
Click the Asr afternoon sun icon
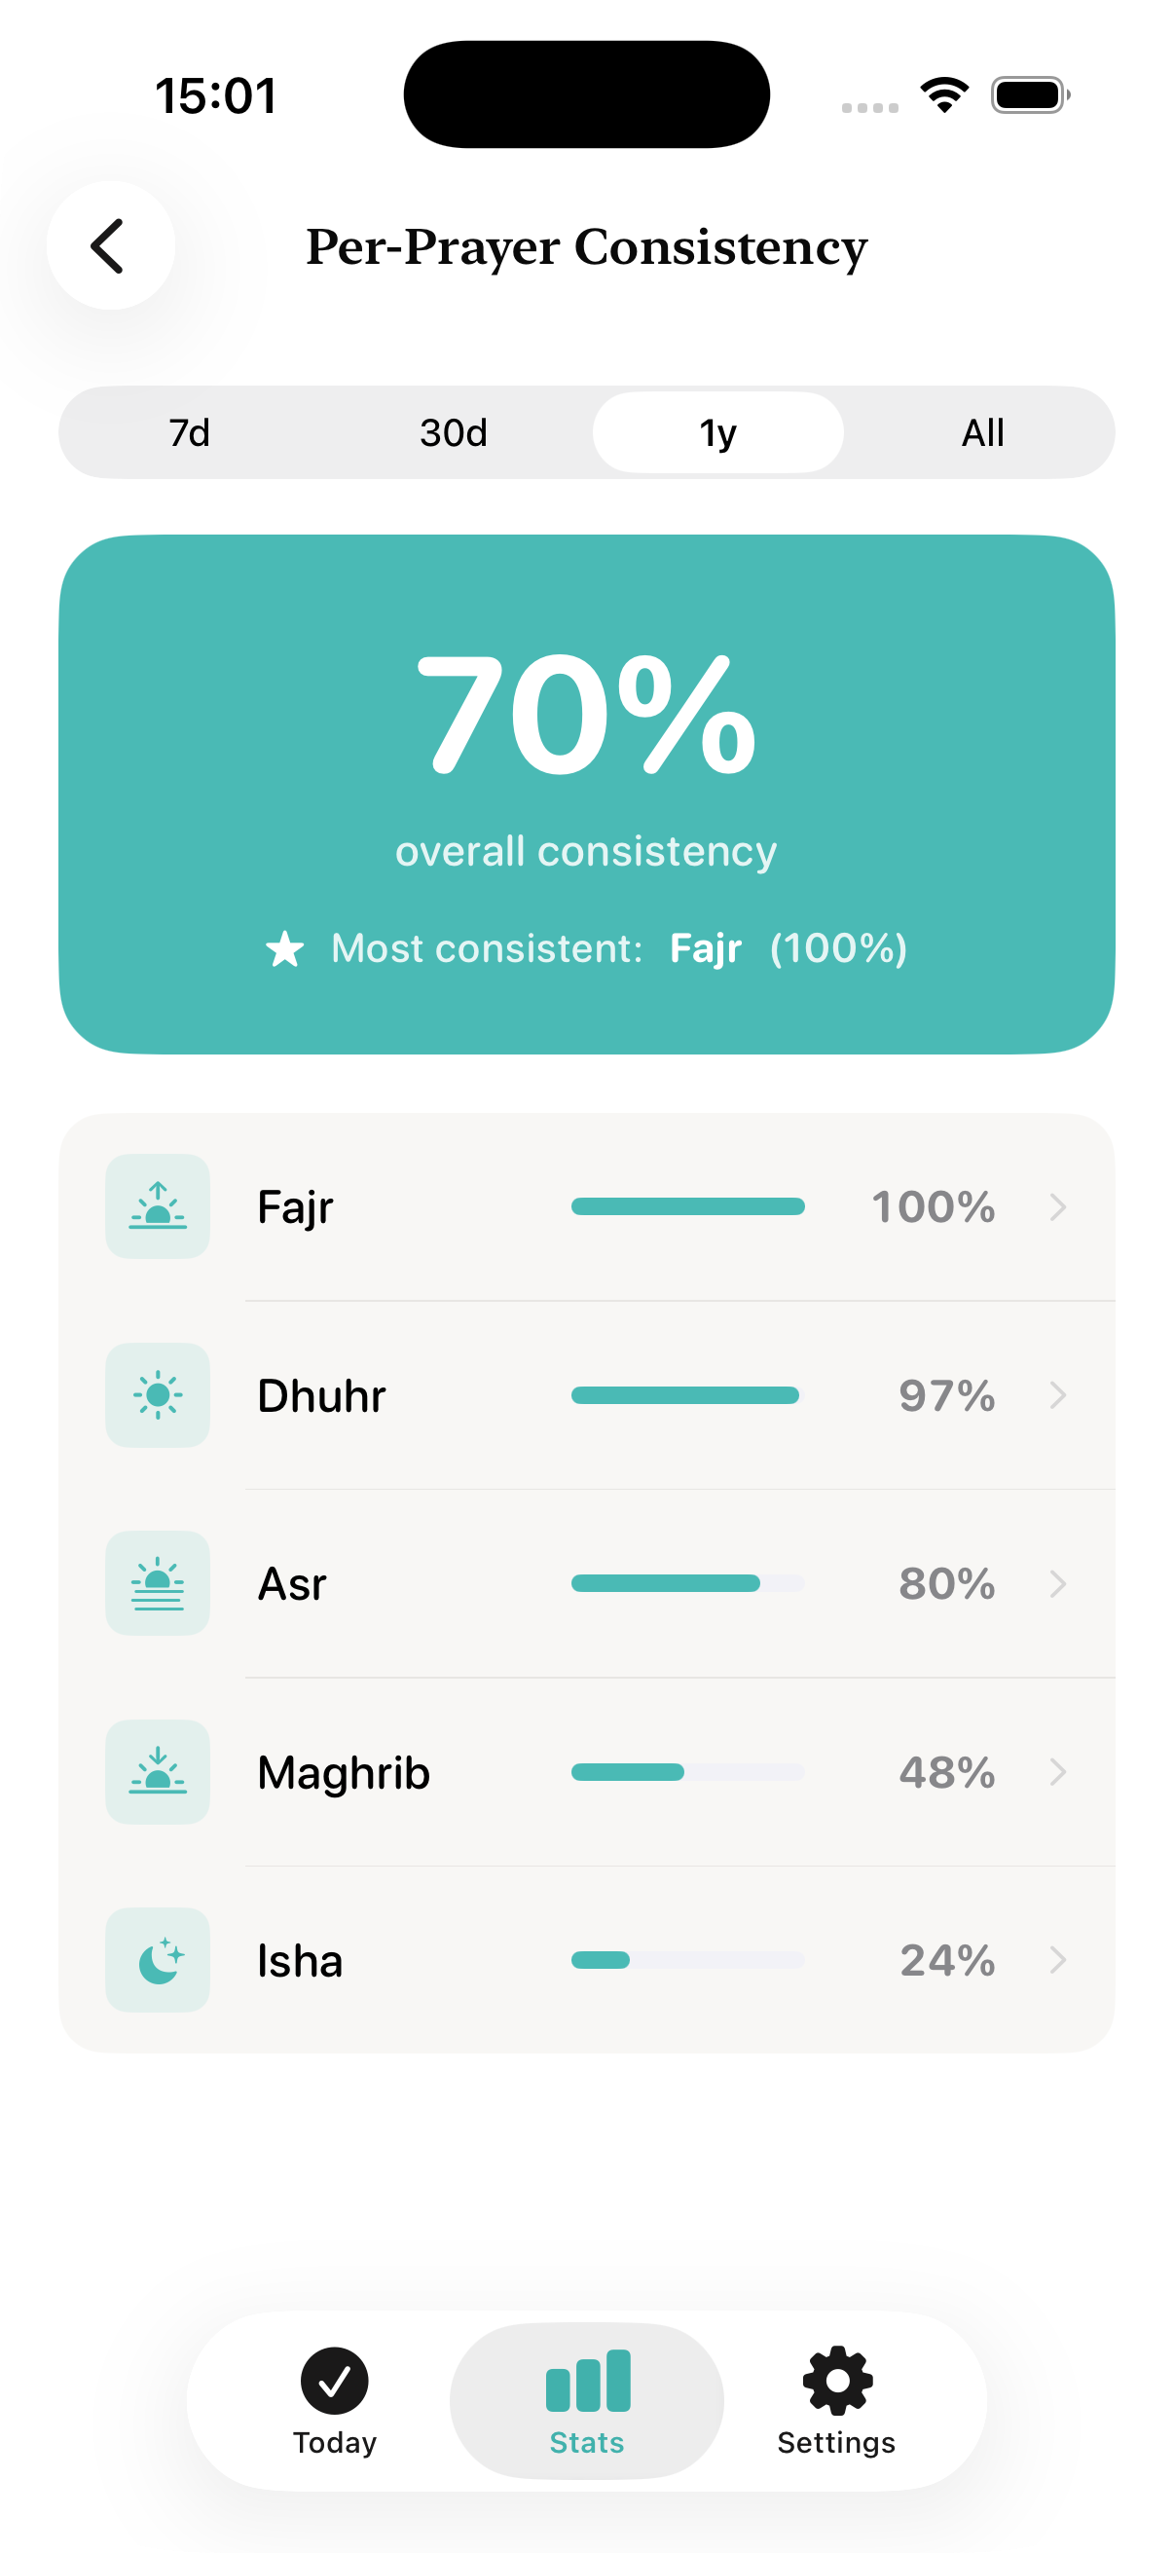(x=158, y=1583)
